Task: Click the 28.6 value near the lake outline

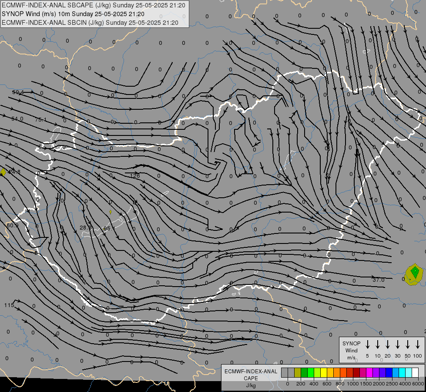Action: pyautogui.click(x=86, y=227)
